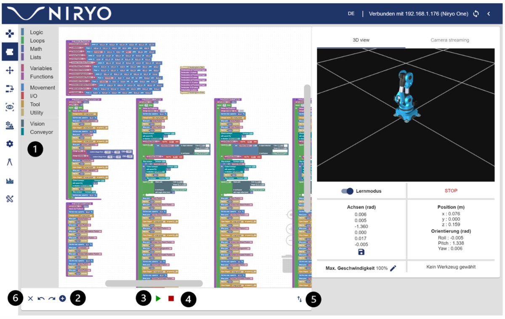The width and height of the screenshot is (505, 319).
Task: Open the DE language selector
Action: [x=351, y=14]
